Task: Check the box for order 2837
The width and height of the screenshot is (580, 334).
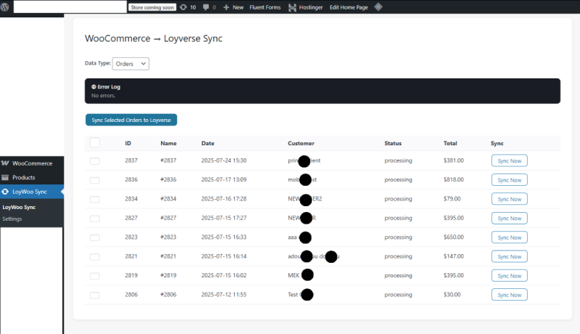Action: tap(95, 160)
